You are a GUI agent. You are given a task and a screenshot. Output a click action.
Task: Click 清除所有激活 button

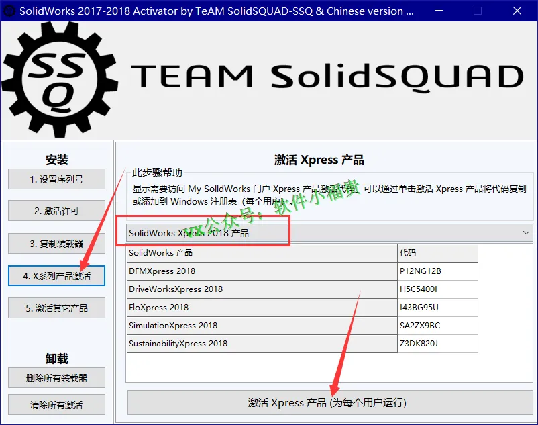56,405
